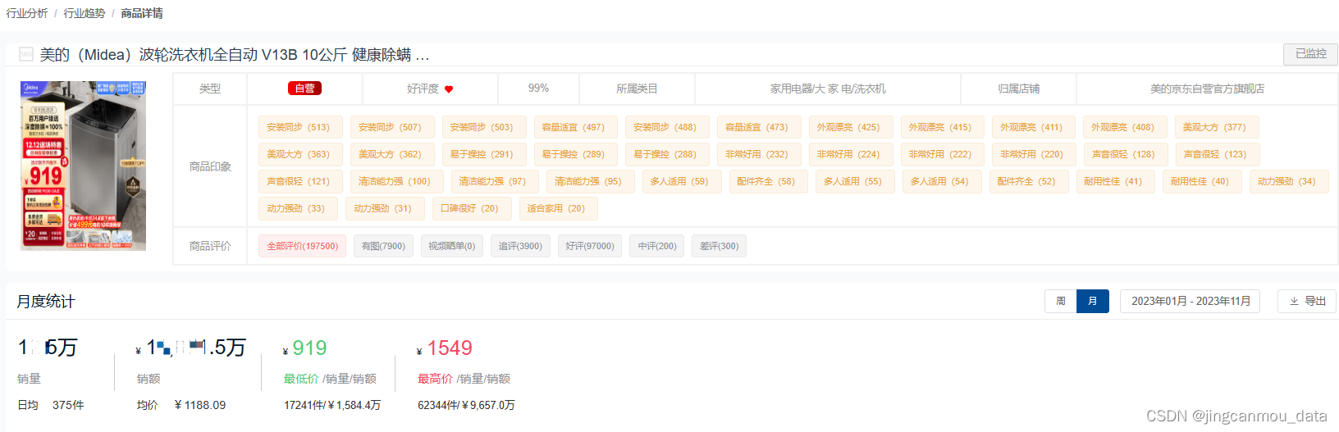Click the red 自营 badge
The image size is (1339, 432).
(x=304, y=89)
